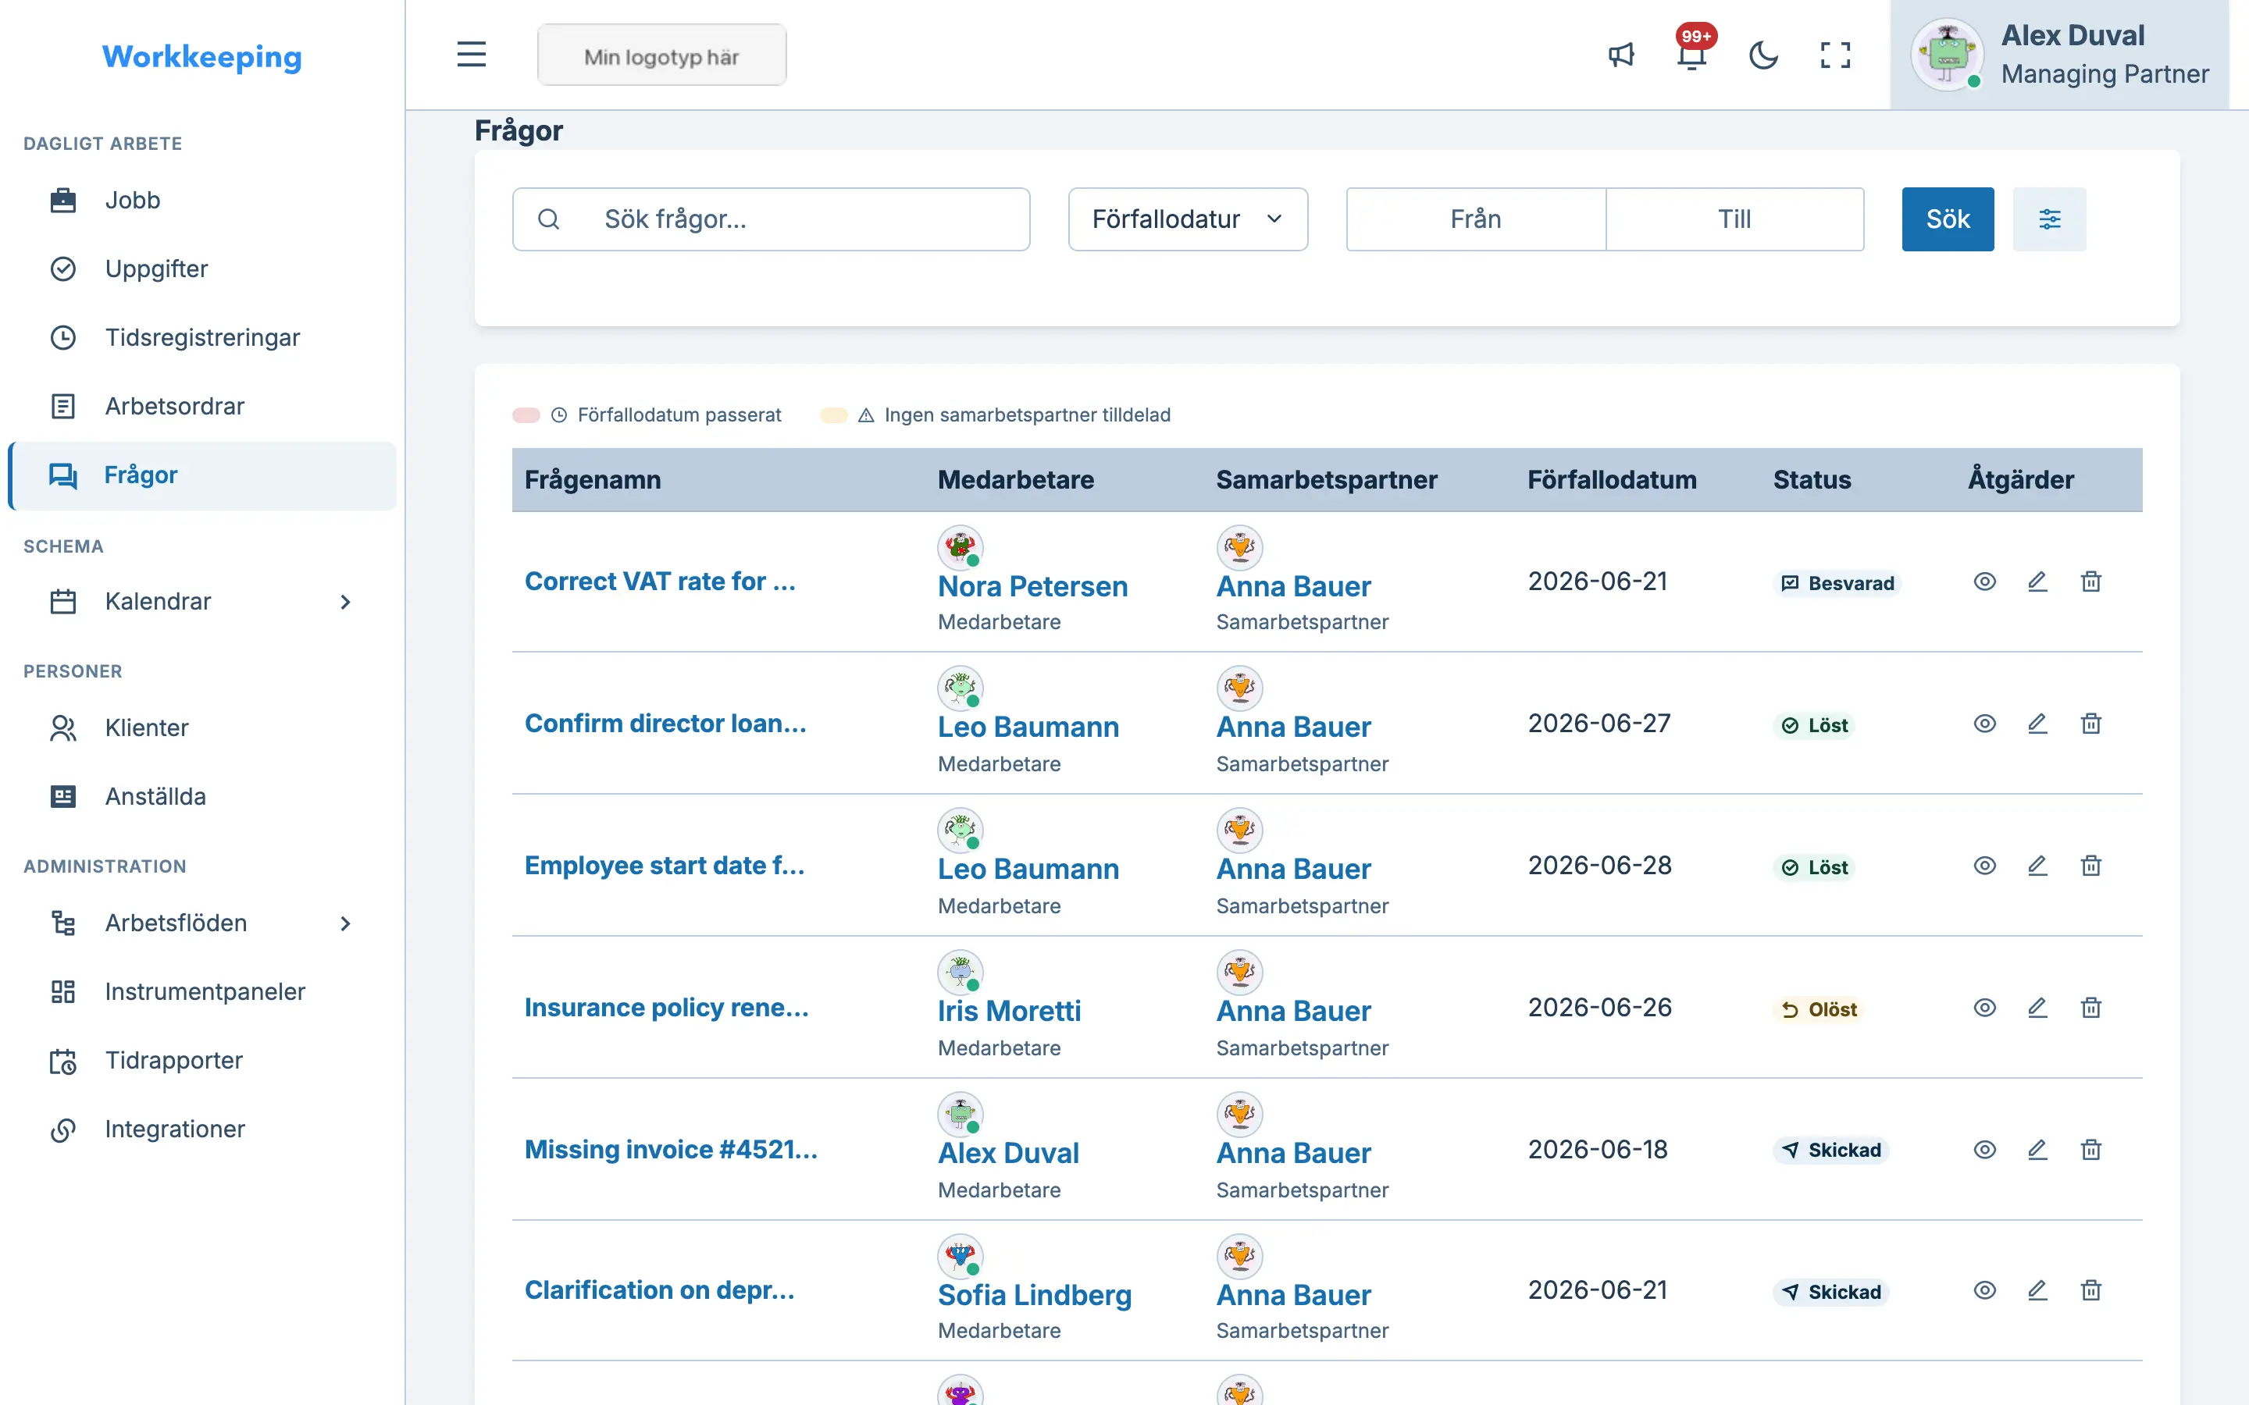Image resolution: width=2249 pixels, height=1405 pixels.
Task: Click the trash icon for Missing invoice #4521
Action: pos(2091,1151)
